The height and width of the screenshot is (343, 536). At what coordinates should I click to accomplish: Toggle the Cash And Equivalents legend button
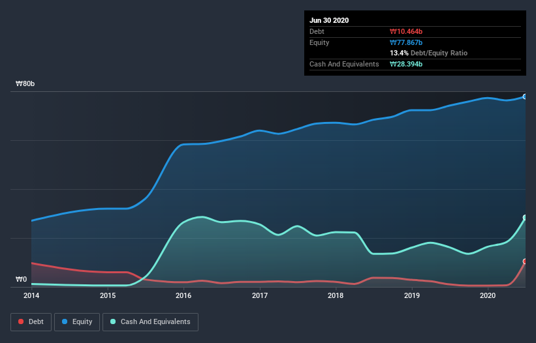[150, 322]
